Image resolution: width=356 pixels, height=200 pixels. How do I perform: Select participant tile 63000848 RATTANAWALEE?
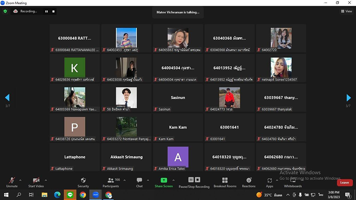[x=75, y=38]
